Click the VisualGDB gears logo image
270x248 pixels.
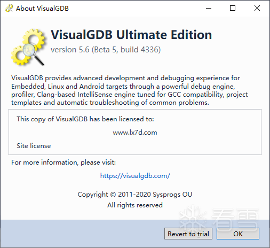click(28, 47)
